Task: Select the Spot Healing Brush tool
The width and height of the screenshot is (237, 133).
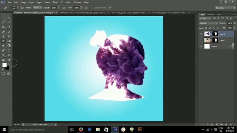Action: (3, 32)
